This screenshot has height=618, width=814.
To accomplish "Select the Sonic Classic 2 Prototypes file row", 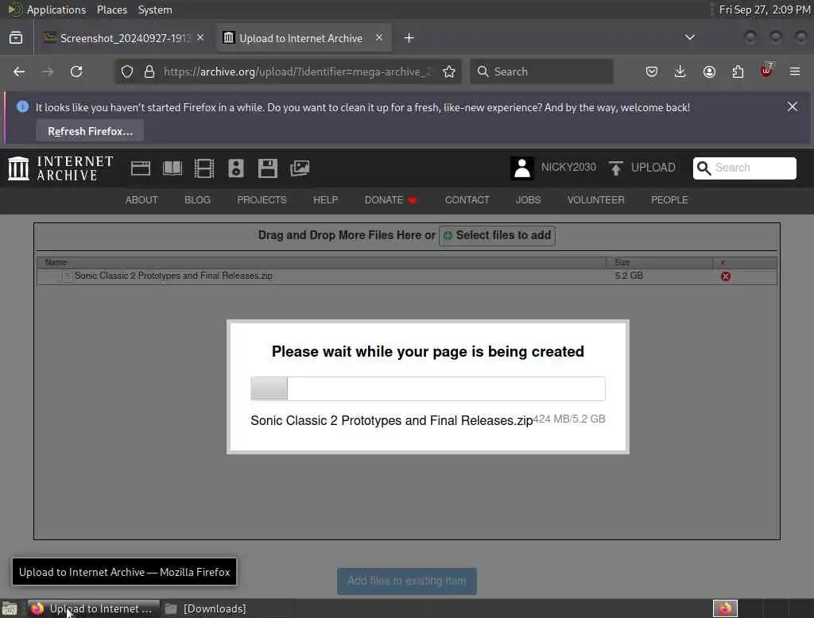I will [x=406, y=276].
